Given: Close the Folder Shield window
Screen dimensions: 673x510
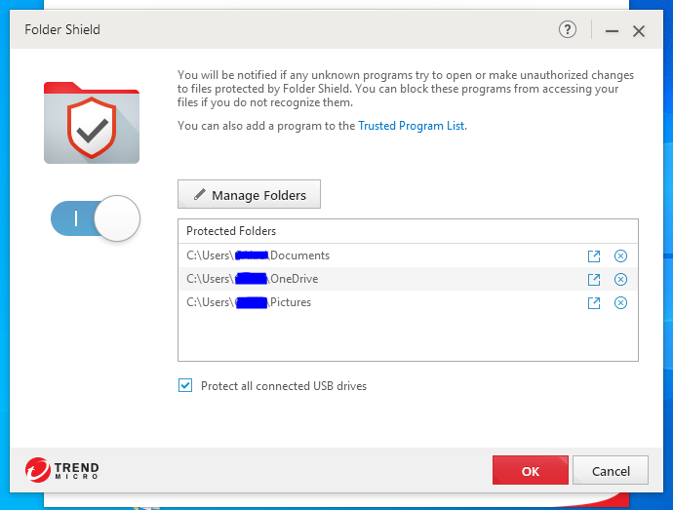Looking at the screenshot, I should (639, 31).
